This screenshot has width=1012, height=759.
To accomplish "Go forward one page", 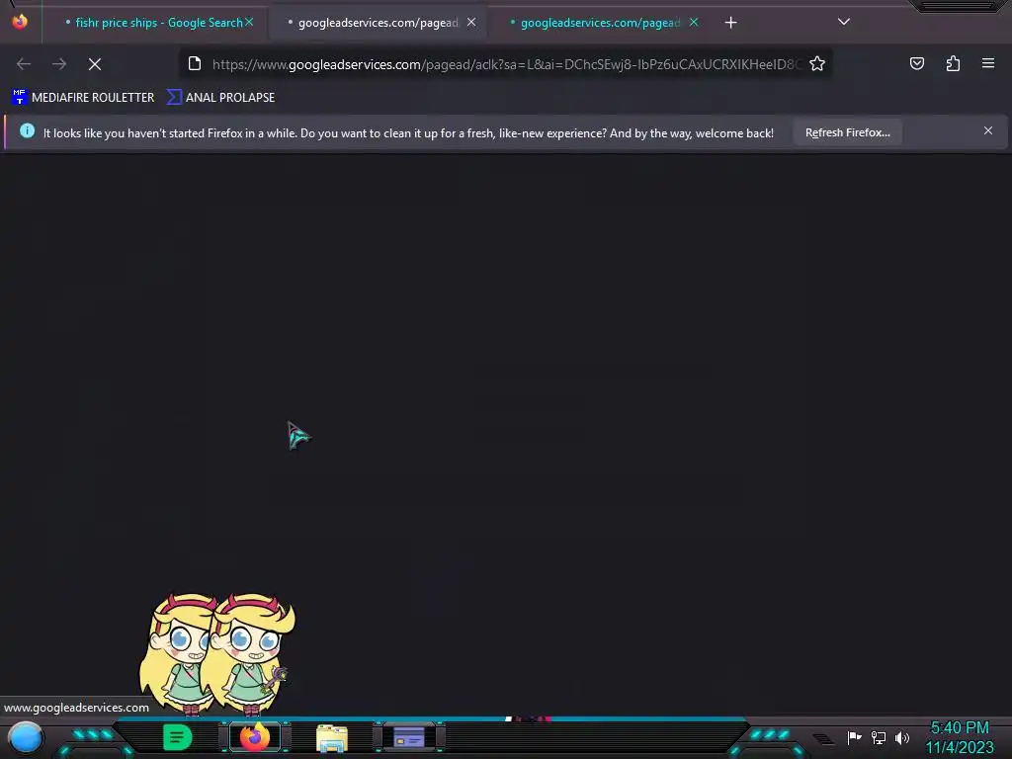I will point(59,64).
